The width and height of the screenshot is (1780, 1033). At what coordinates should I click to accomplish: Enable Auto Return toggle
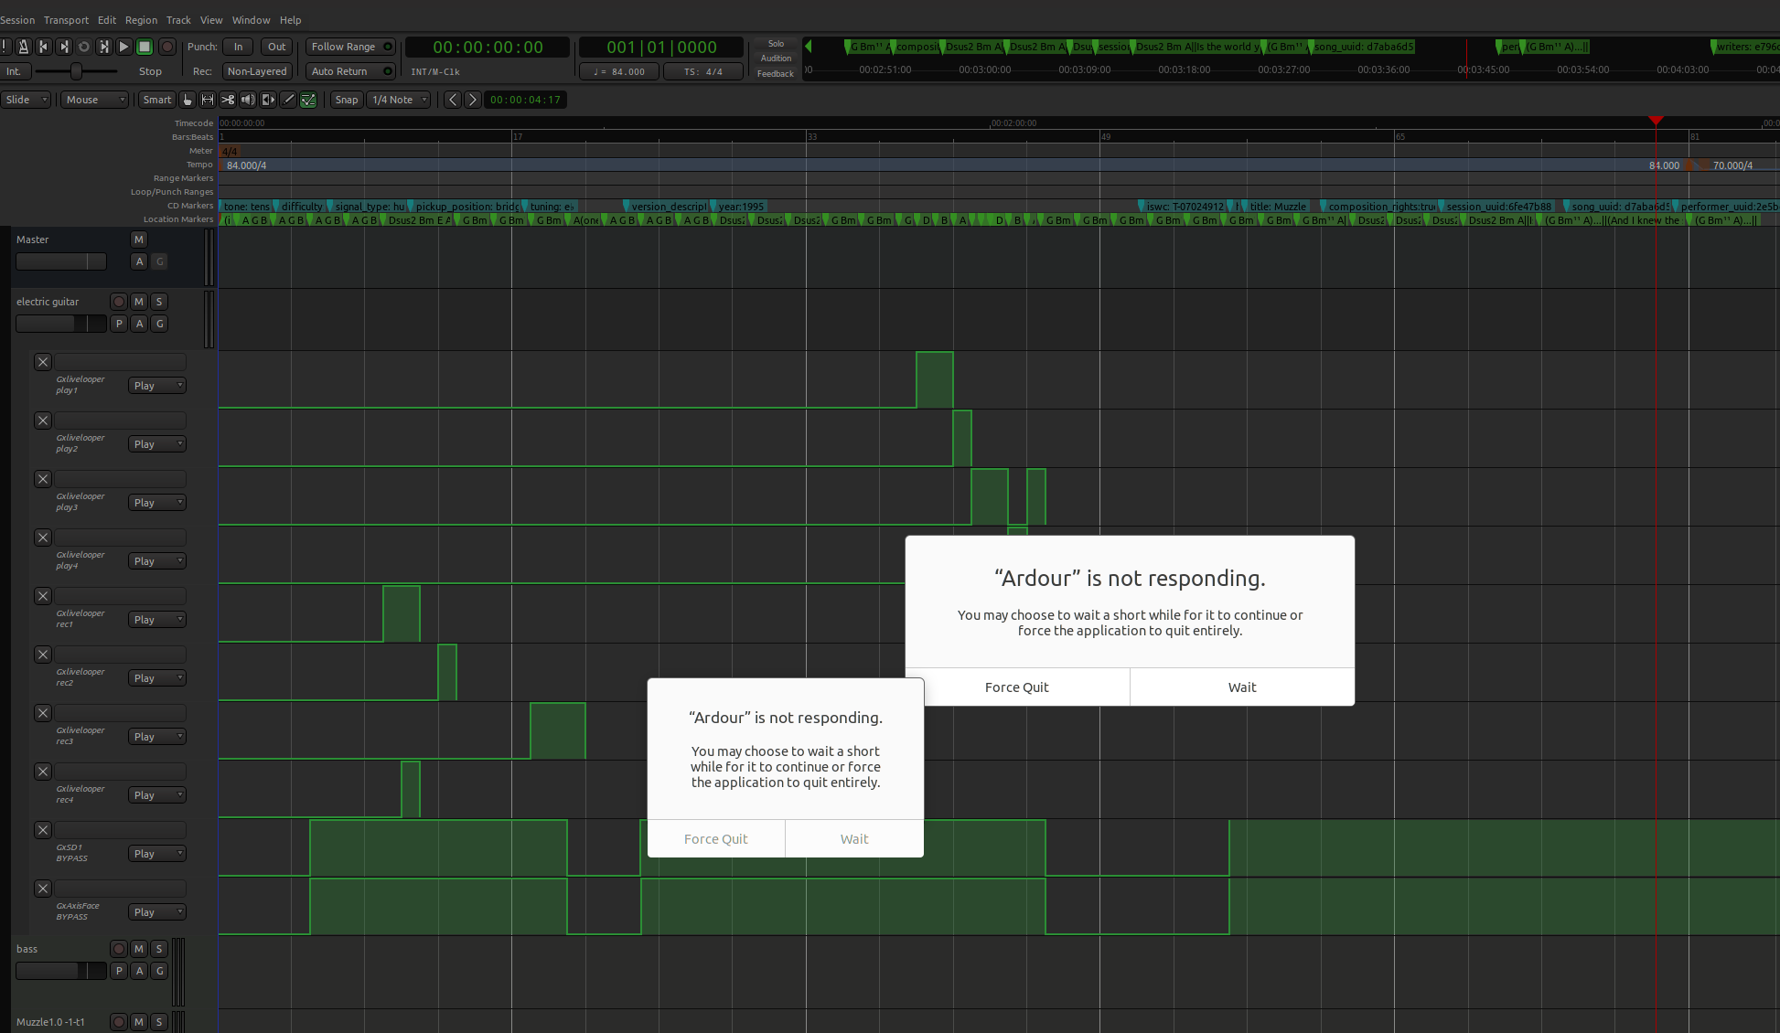[x=349, y=71]
